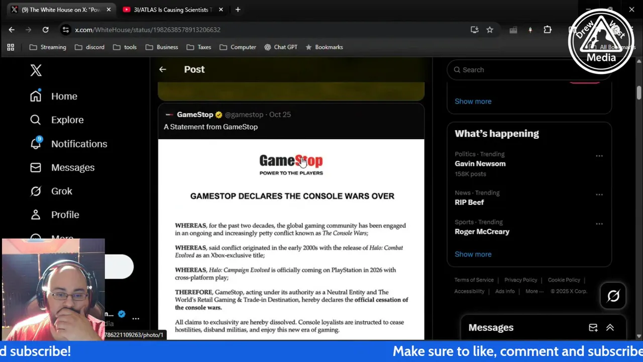Reload the page
Image resolution: width=643 pixels, height=362 pixels.
[45, 30]
